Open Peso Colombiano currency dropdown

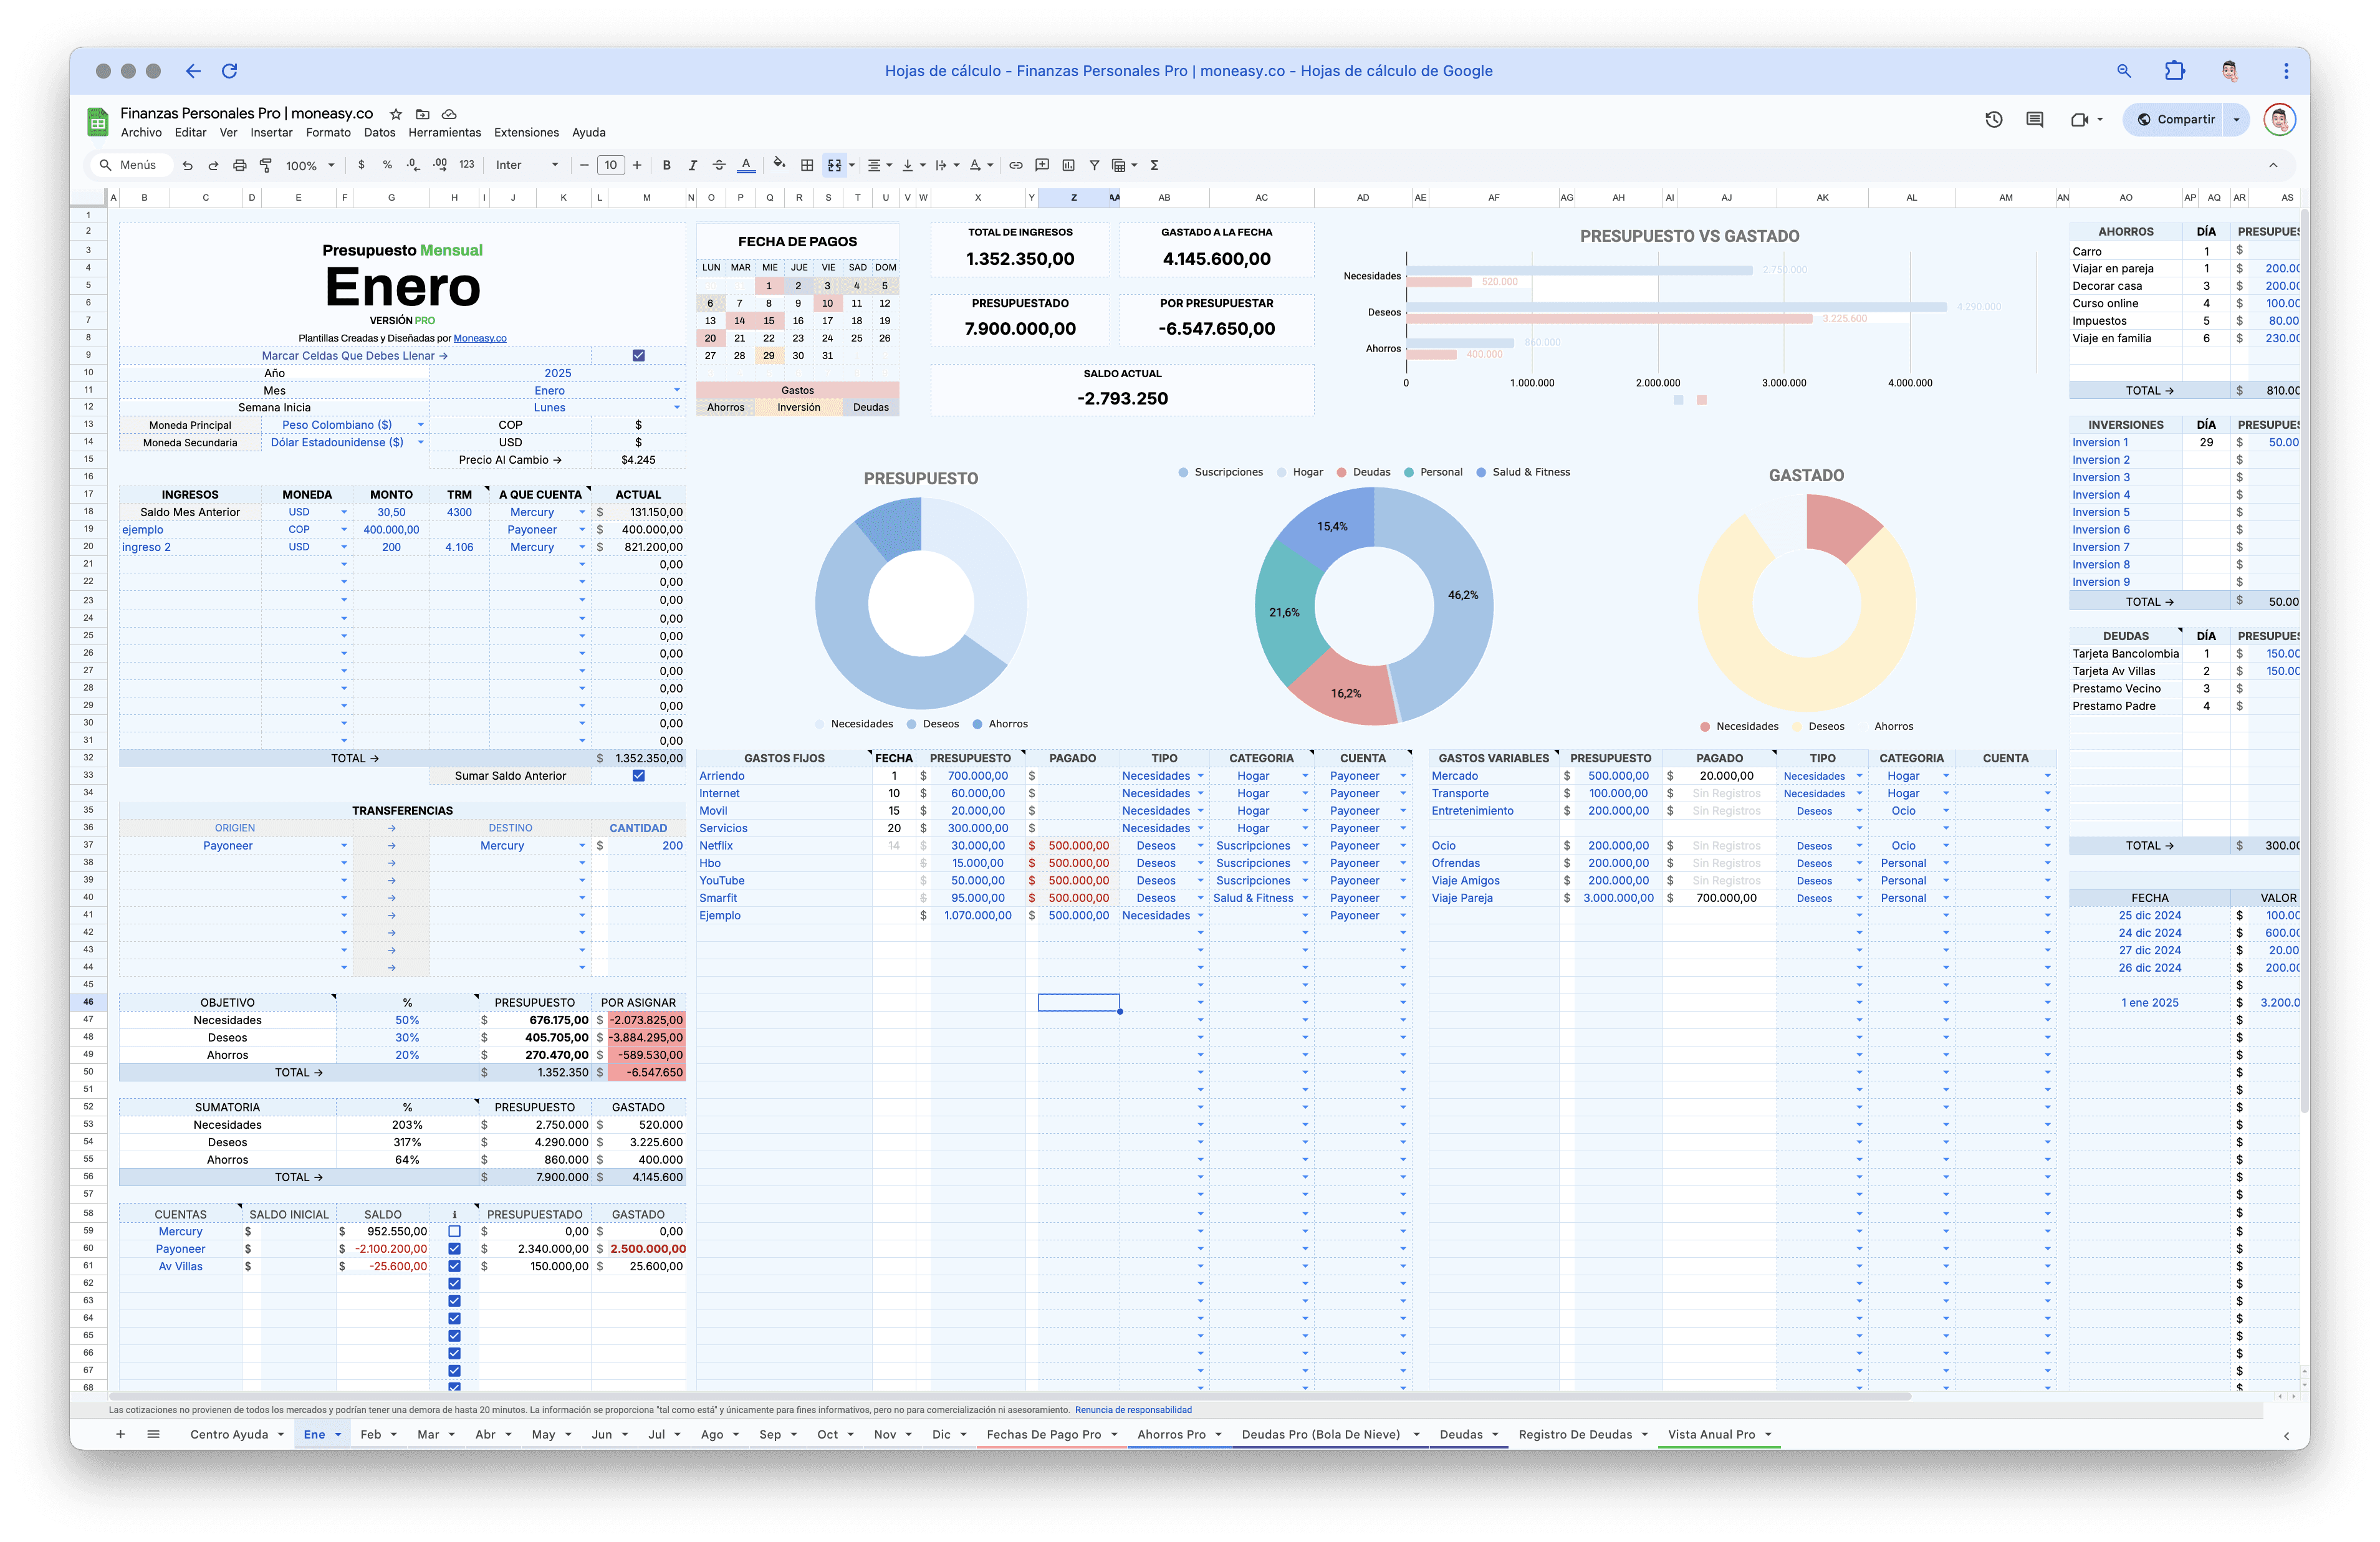pyautogui.click(x=421, y=425)
